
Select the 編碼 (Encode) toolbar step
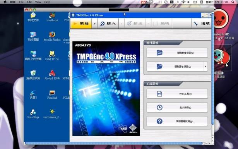tap(161, 24)
